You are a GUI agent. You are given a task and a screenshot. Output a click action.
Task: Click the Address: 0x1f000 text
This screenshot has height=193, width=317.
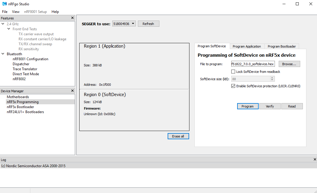(x=97, y=85)
